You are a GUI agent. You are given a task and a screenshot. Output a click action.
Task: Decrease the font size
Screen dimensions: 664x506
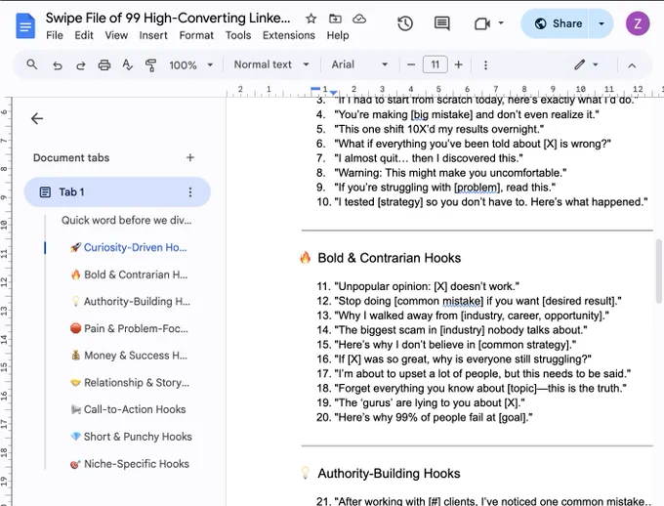pos(411,64)
